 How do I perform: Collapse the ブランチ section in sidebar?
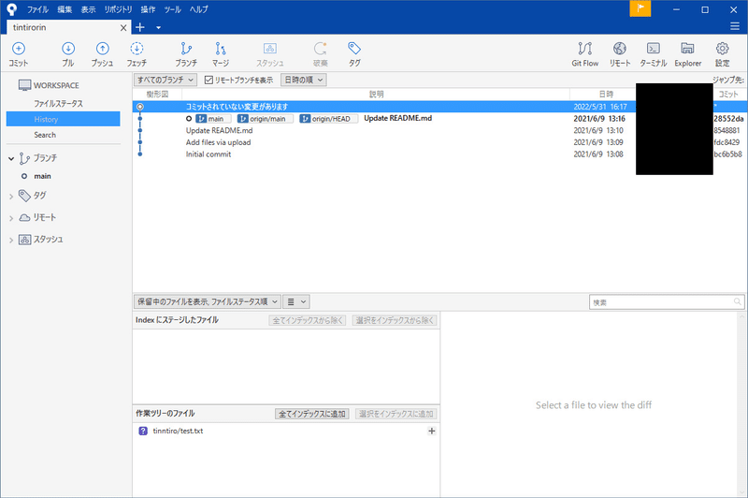[11, 158]
